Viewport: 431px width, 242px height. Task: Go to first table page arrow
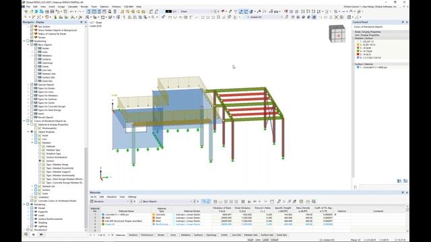(91, 235)
